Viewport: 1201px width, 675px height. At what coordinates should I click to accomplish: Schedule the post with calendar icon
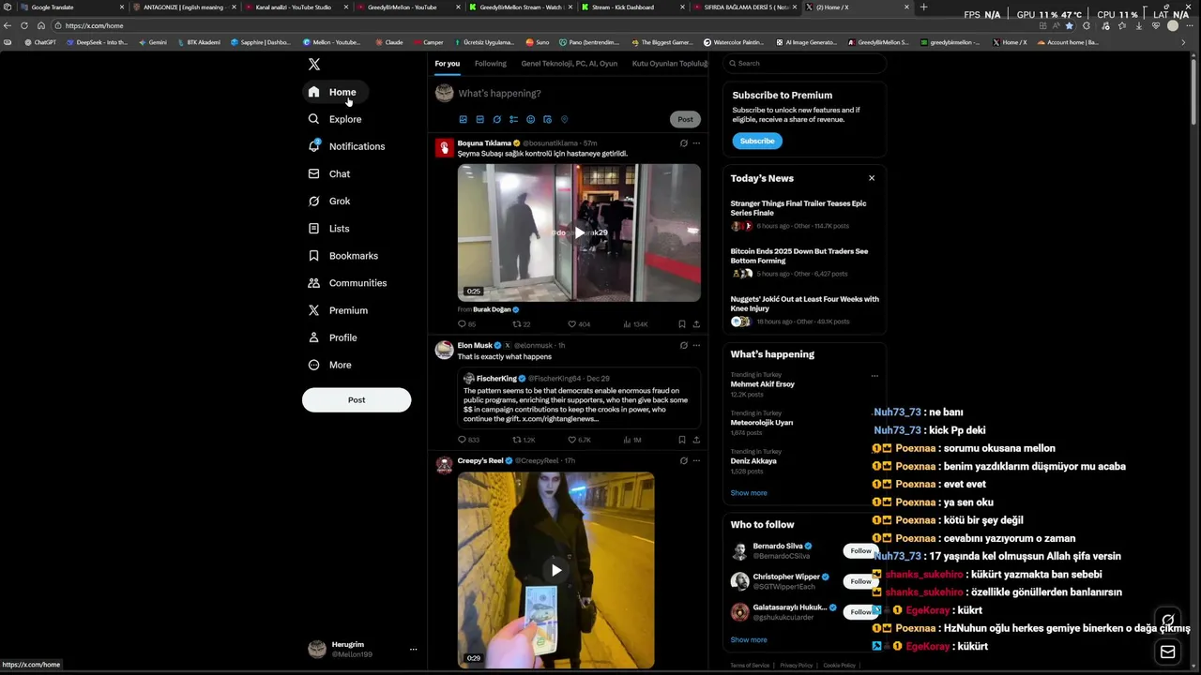pyautogui.click(x=547, y=119)
